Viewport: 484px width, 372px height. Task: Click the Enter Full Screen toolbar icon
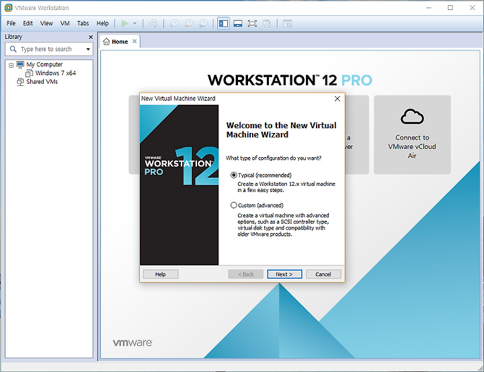[x=252, y=24]
